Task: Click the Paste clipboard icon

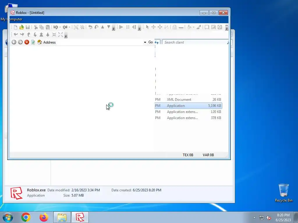Action: pyautogui.click(x=48, y=27)
